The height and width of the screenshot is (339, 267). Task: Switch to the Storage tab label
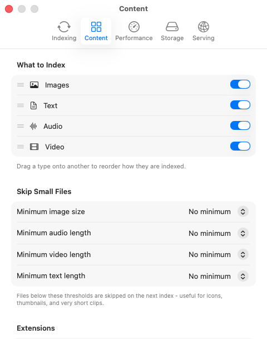172,38
